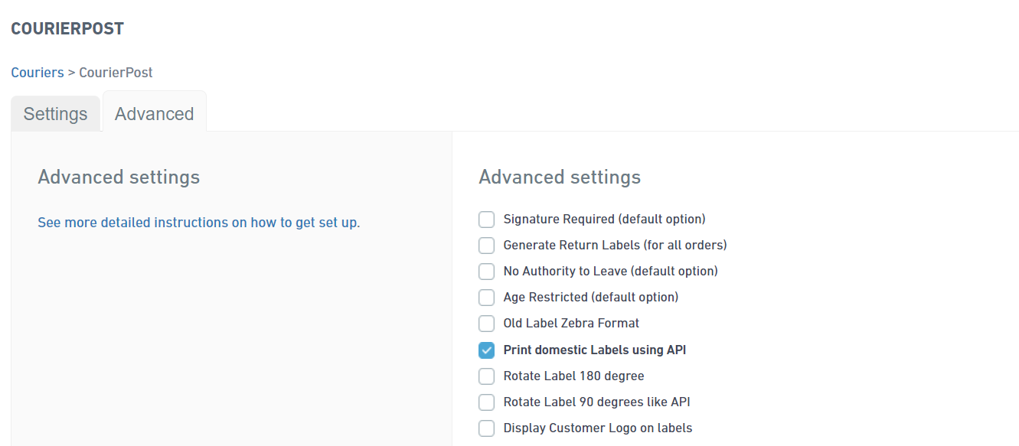
Task: Click the CourierPost breadcrumb text
Action: (116, 73)
